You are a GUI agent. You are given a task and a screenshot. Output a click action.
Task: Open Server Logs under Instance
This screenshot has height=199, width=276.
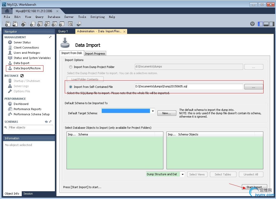coord(21,86)
